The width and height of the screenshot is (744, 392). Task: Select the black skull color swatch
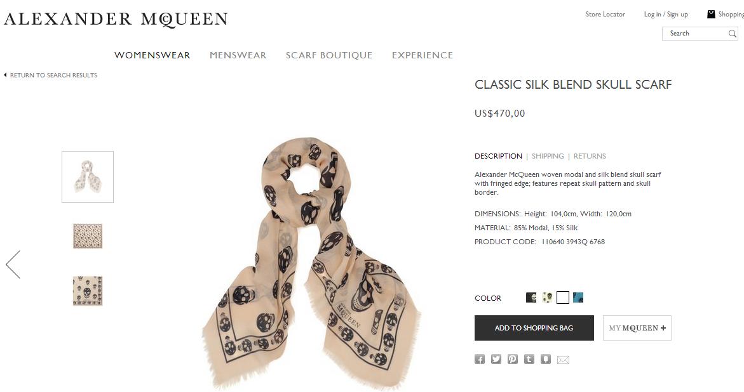tap(531, 297)
